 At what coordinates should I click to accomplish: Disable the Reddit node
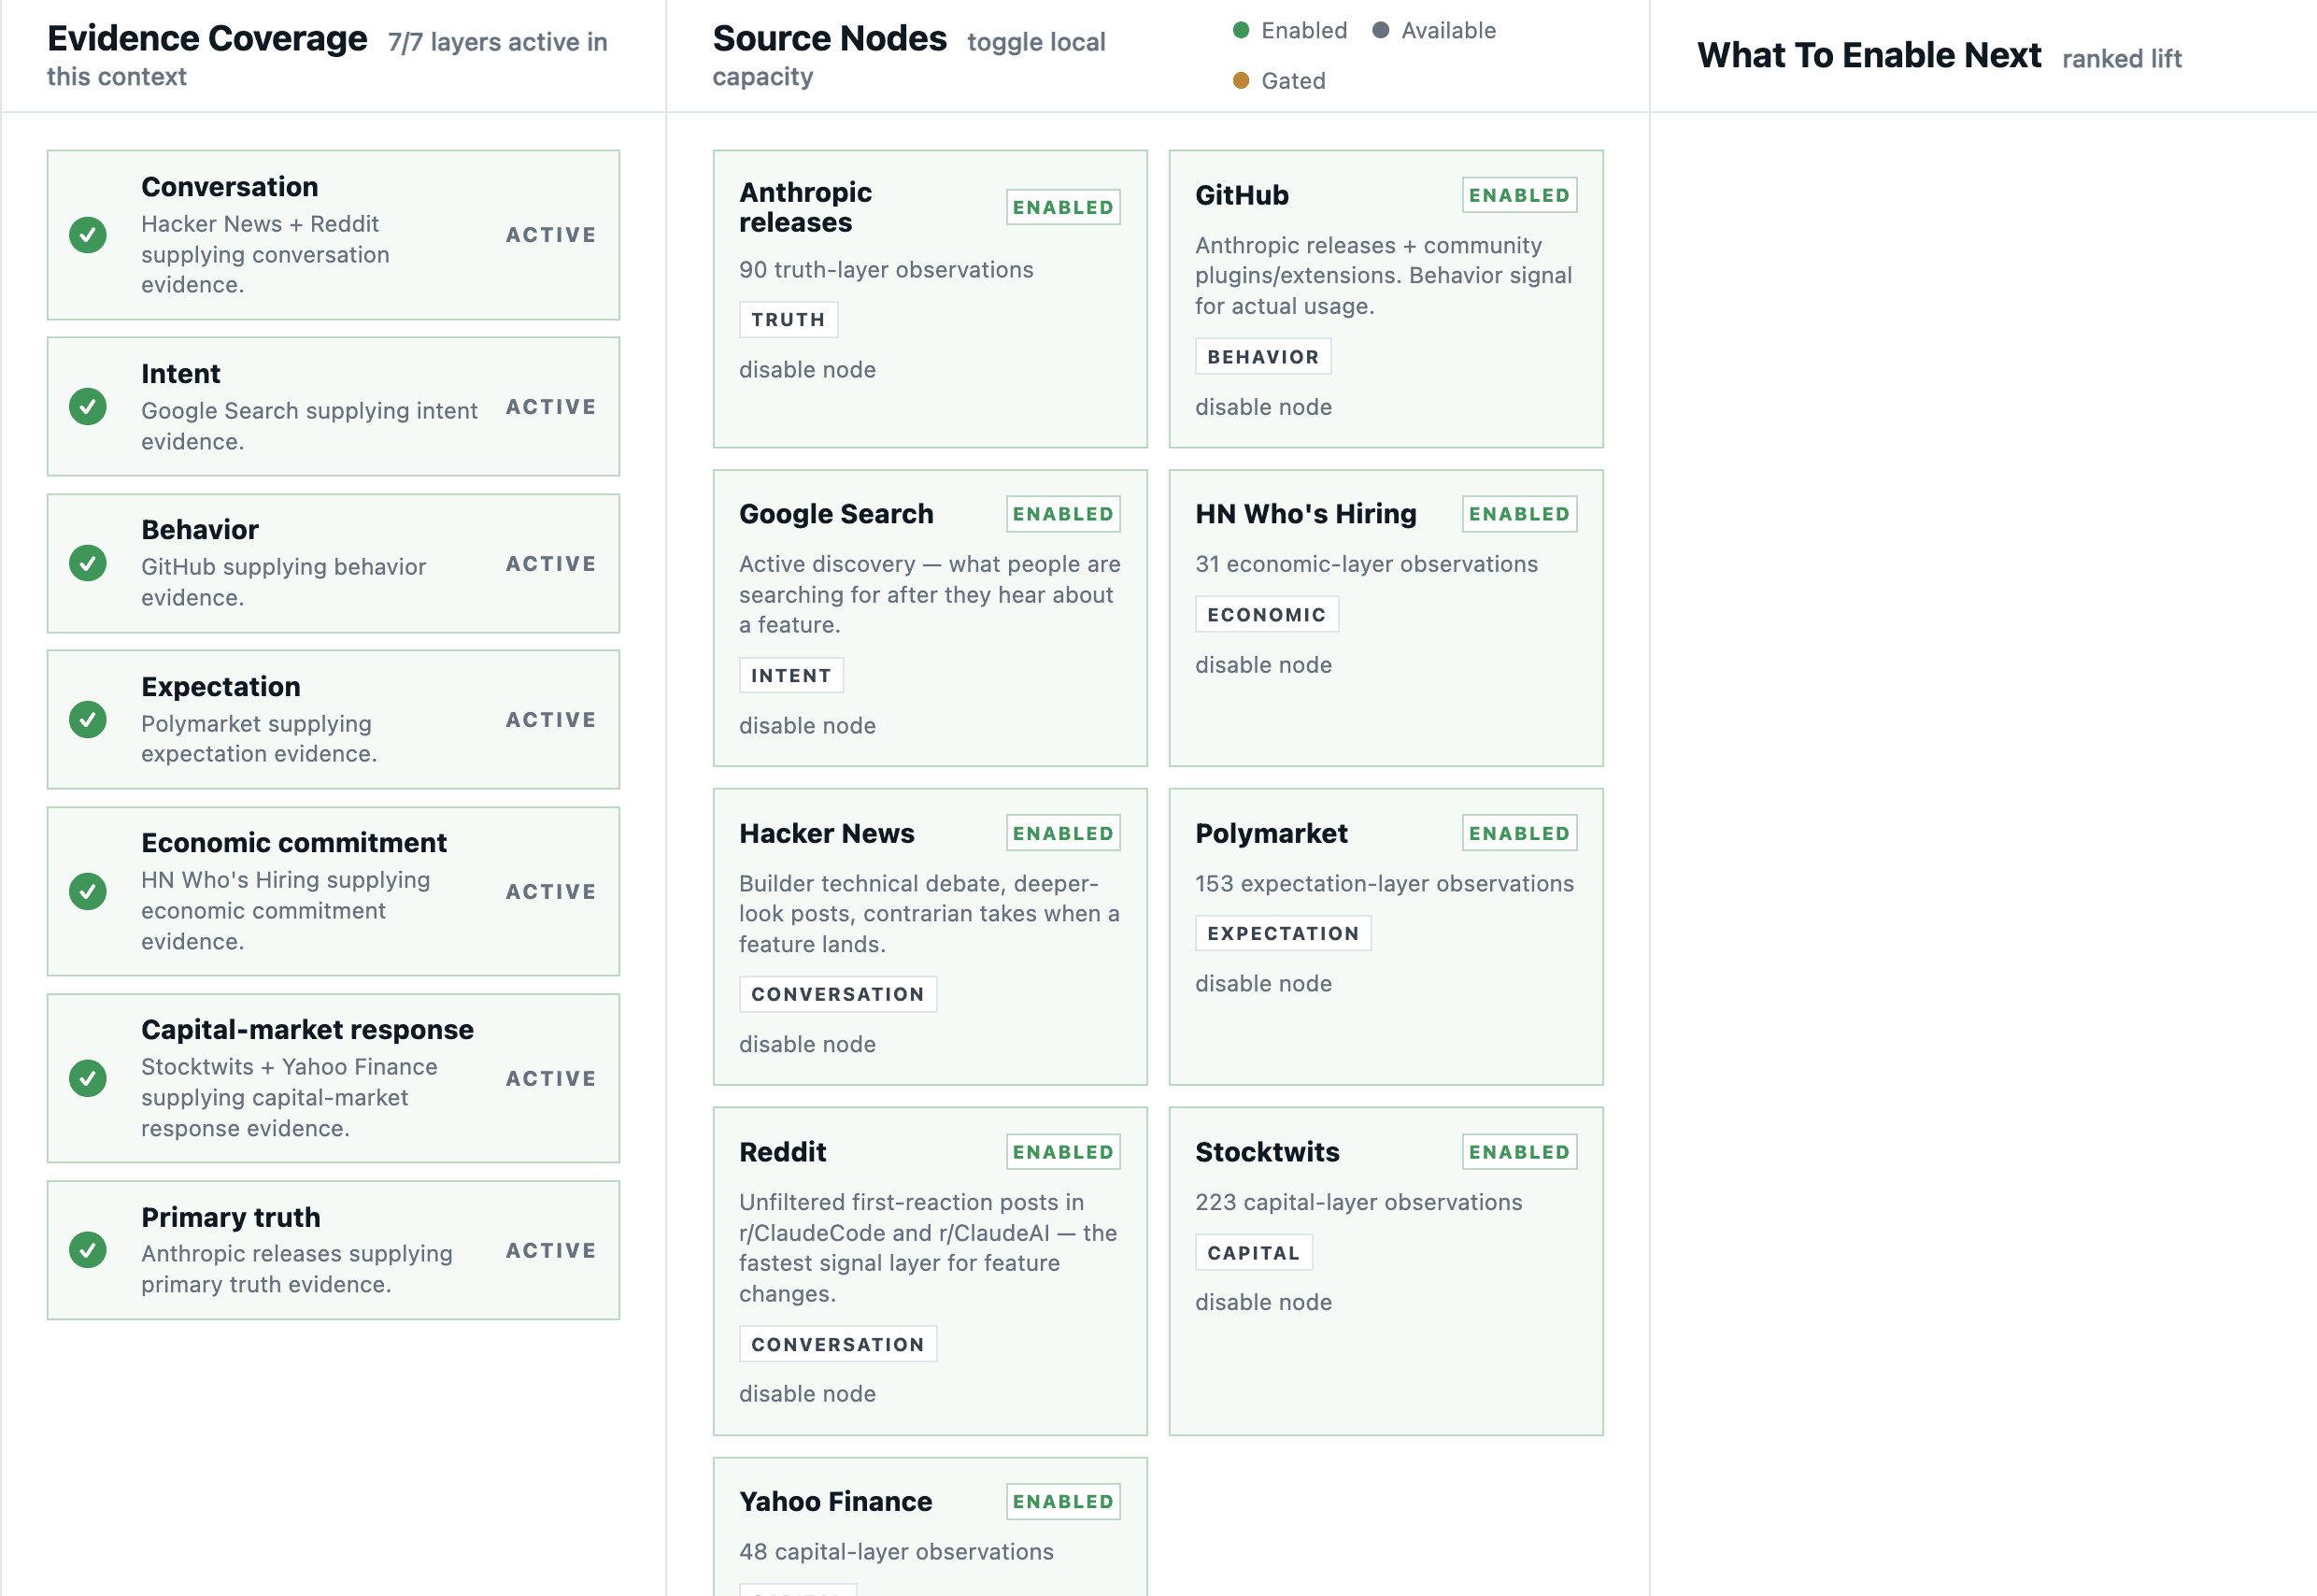(x=807, y=1394)
